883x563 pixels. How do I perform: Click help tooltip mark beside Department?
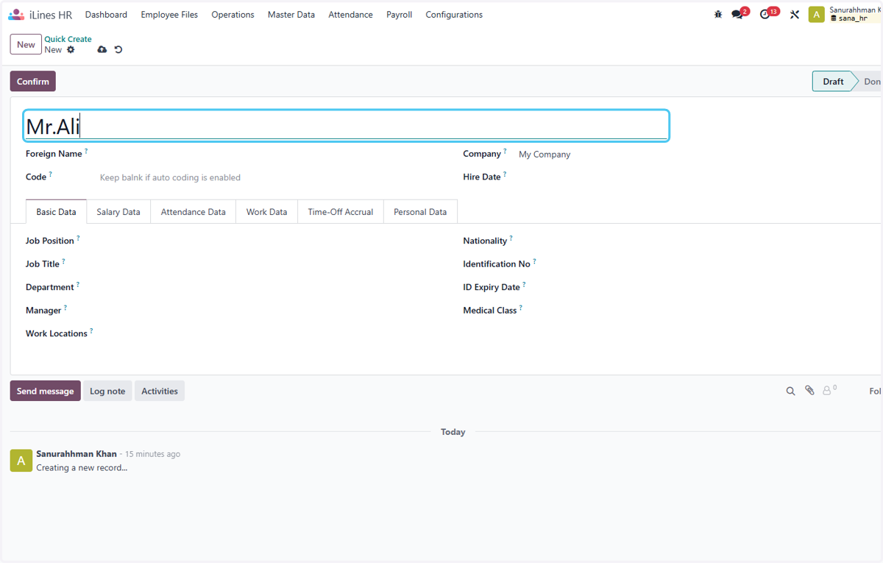pyautogui.click(x=78, y=284)
